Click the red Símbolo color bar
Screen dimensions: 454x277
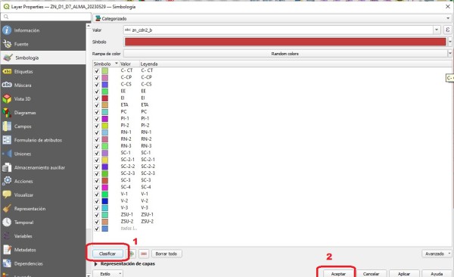[x=285, y=42]
